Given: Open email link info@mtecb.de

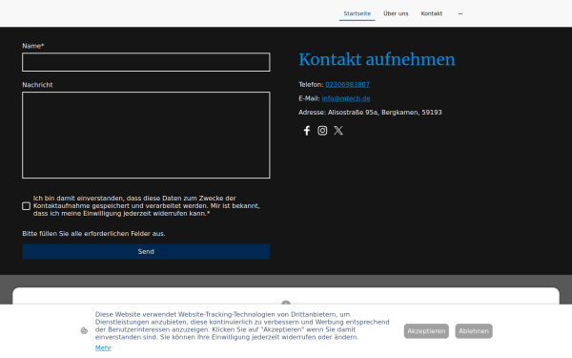Looking at the screenshot, I should click(346, 98).
